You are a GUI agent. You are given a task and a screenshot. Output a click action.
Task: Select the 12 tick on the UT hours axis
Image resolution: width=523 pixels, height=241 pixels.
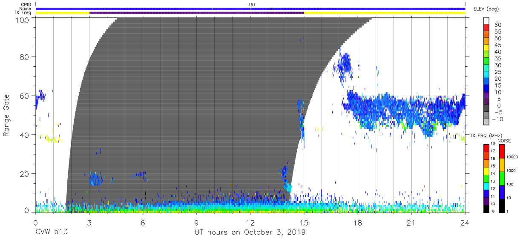point(250,223)
